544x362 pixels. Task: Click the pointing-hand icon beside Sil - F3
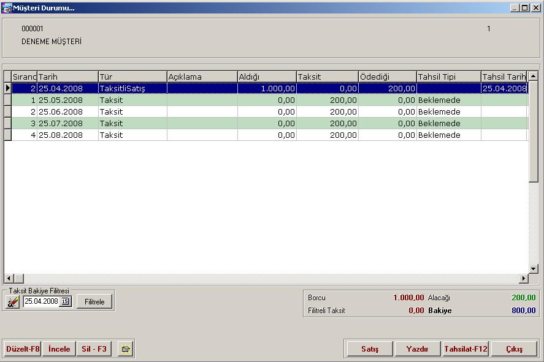click(126, 349)
